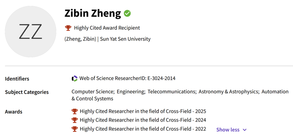Click the trophy icon for Cross-Field 2022 award

coord(75,129)
